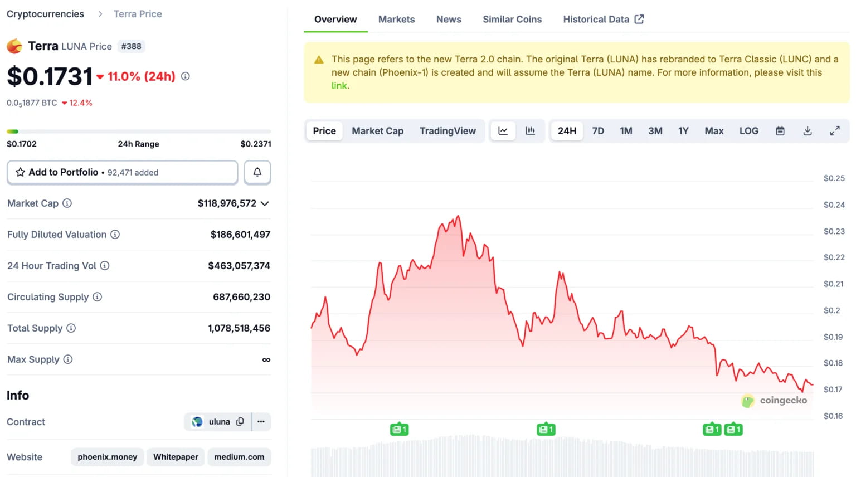Download the chart data
Image resolution: width=856 pixels, height=477 pixels.
(x=807, y=131)
